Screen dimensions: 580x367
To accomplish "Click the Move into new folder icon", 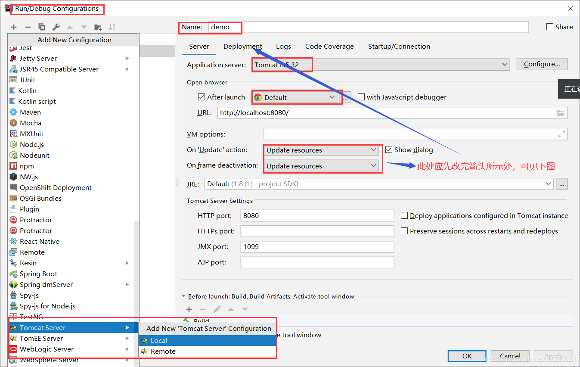I will 98,27.
